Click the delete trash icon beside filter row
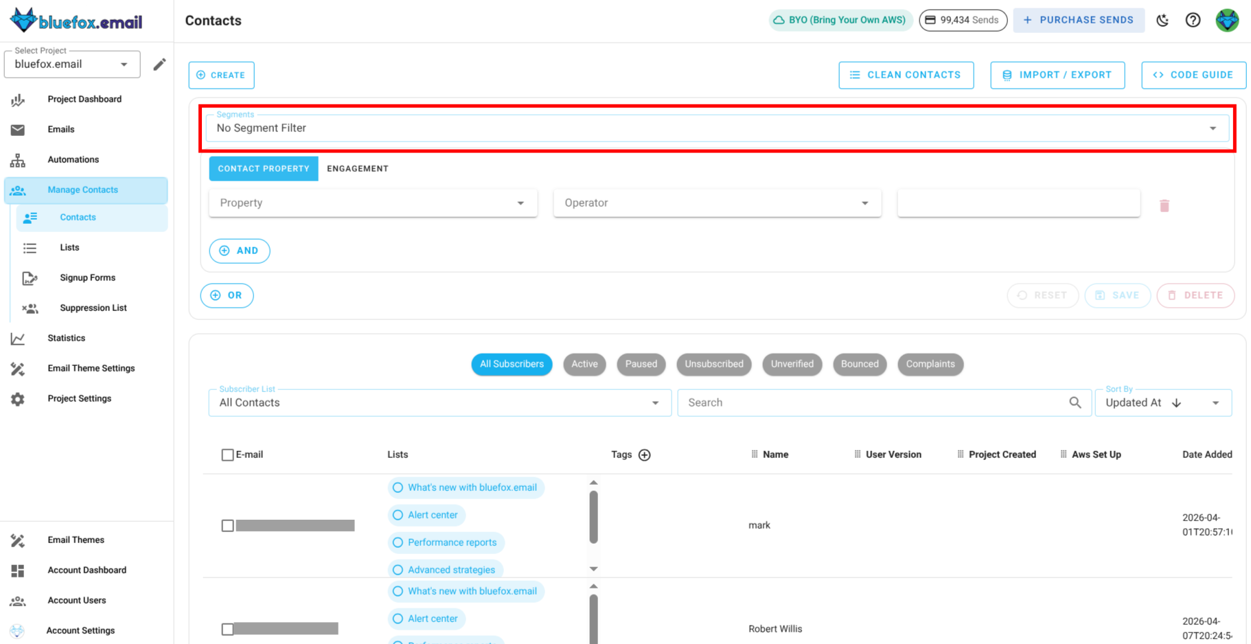1251x644 pixels. 1164,205
